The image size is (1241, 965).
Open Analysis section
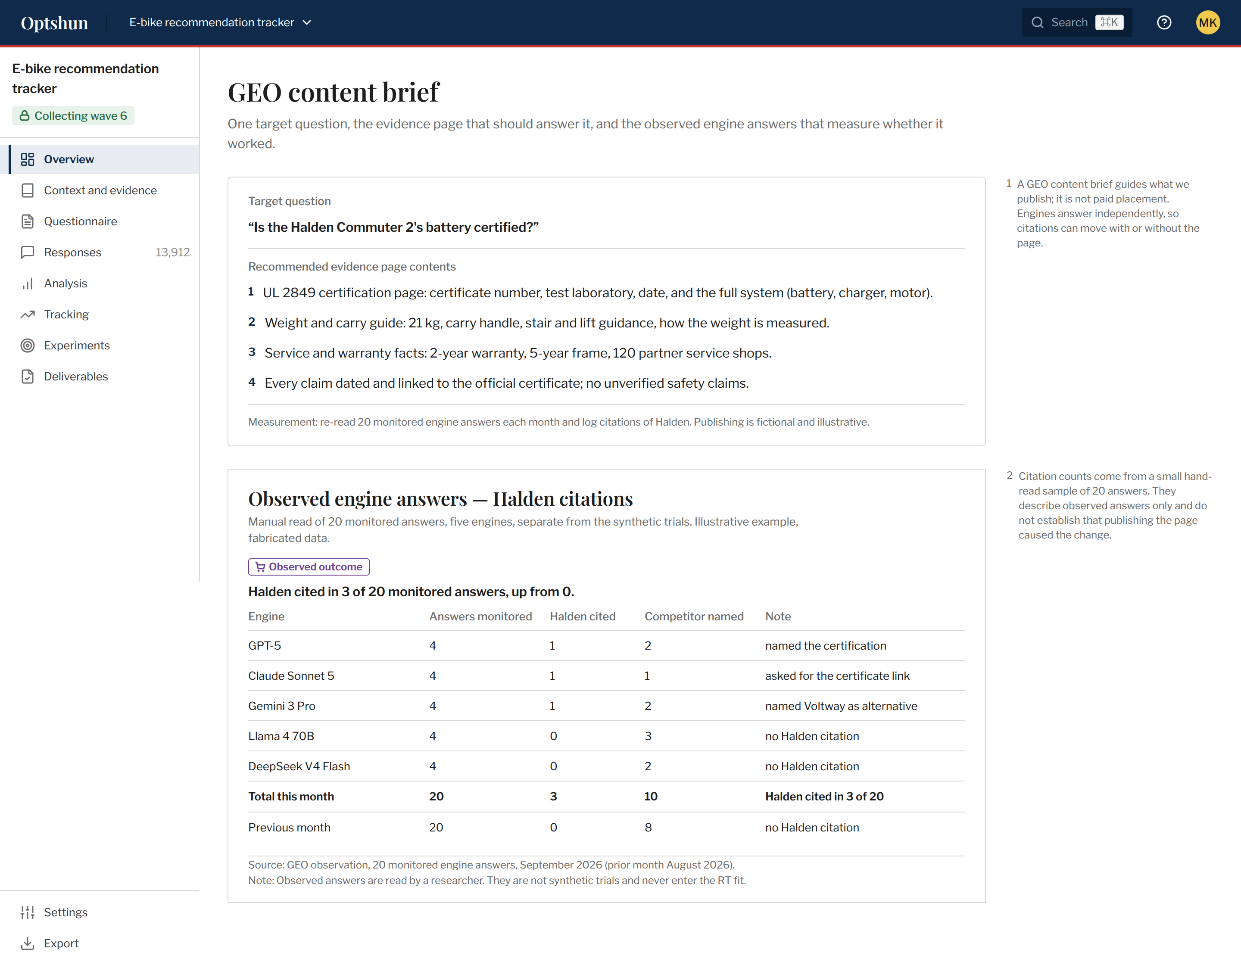click(100, 283)
